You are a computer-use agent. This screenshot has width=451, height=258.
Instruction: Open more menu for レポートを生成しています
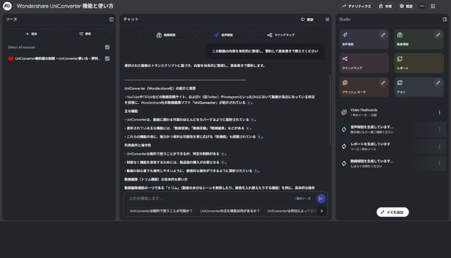point(439,146)
